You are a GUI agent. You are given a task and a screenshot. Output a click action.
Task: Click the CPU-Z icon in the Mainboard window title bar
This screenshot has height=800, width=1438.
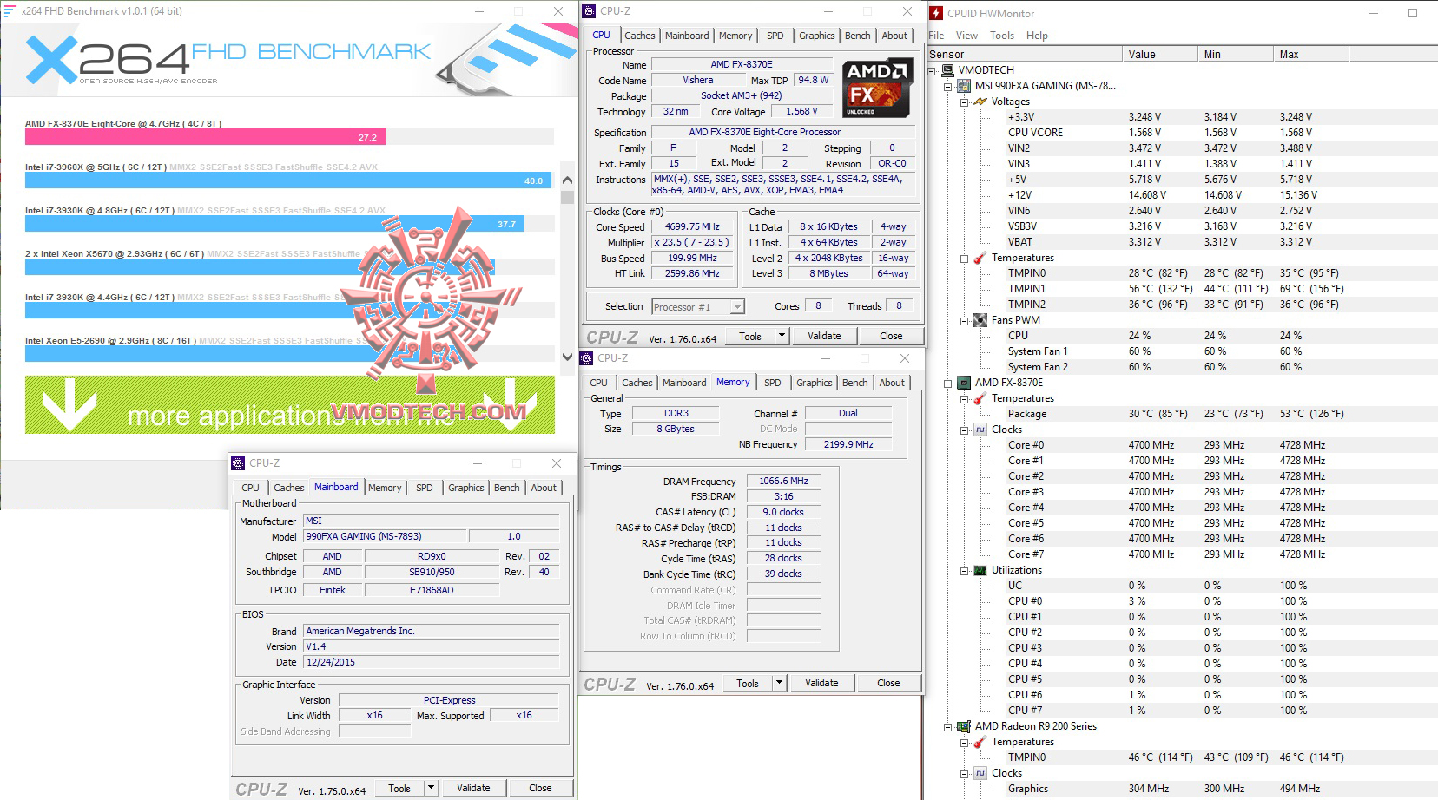pos(239,463)
